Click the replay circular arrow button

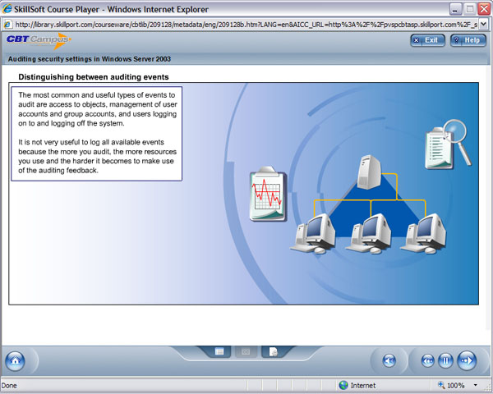click(x=389, y=360)
